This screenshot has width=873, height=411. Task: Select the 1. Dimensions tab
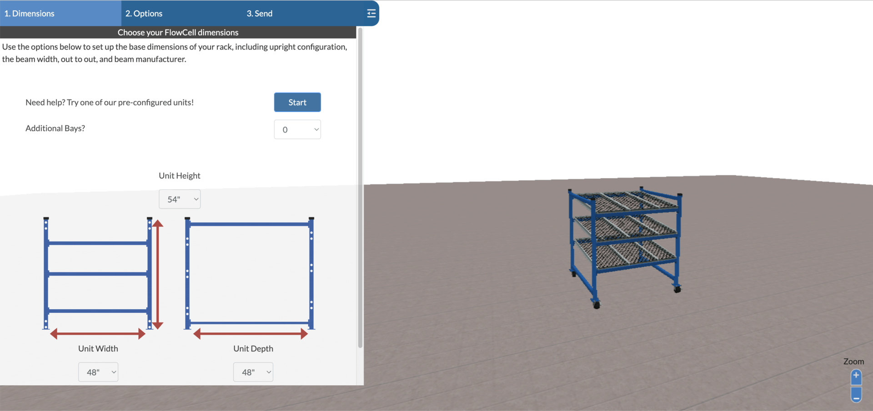pyautogui.click(x=30, y=13)
